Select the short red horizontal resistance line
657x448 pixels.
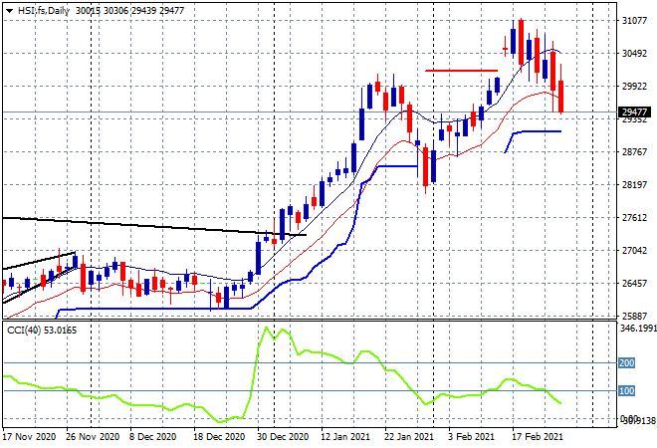click(461, 71)
